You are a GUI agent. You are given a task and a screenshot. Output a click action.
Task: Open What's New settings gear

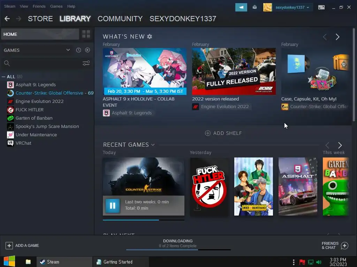click(x=150, y=36)
